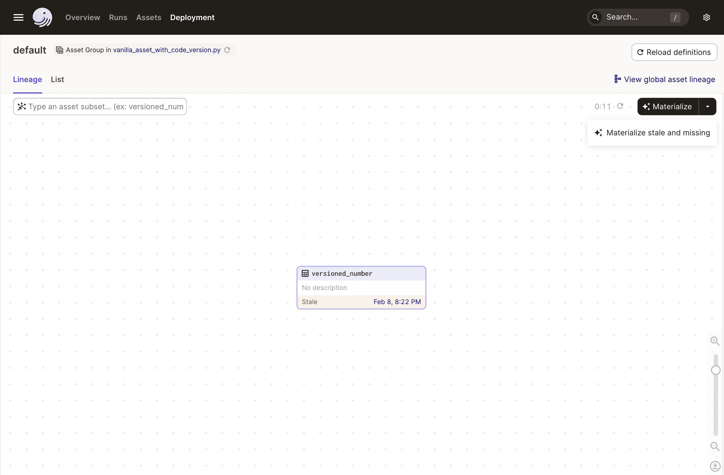The width and height of the screenshot is (724, 475).
Task: Click the settings gear icon top right
Action: click(x=707, y=17)
